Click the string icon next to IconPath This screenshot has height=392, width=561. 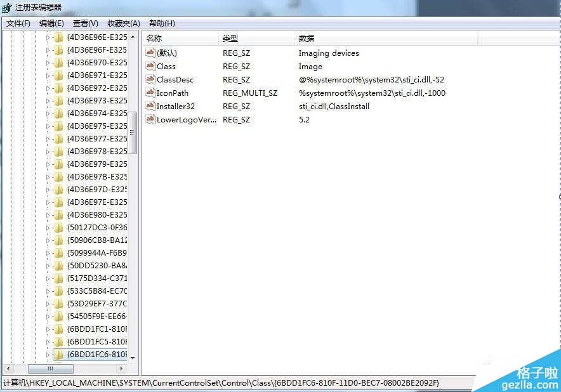[150, 93]
